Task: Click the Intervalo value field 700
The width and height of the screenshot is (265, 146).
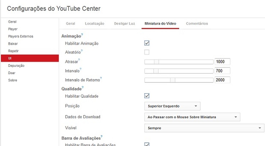Action: 222,71
